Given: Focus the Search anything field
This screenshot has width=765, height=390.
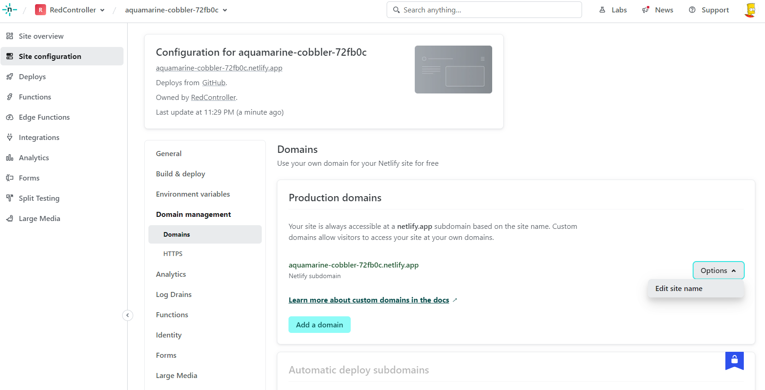Looking at the screenshot, I should pos(484,10).
